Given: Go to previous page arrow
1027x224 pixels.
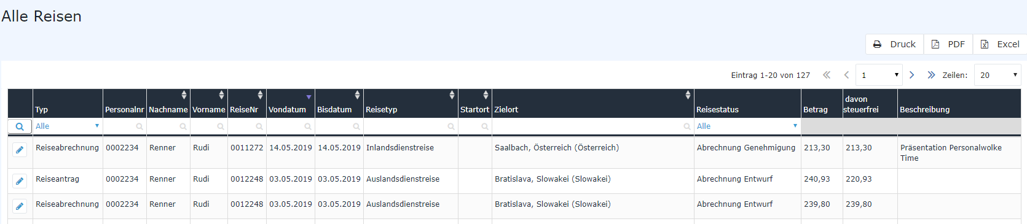Looking at the screenshot, I should [x=846, y=75].
